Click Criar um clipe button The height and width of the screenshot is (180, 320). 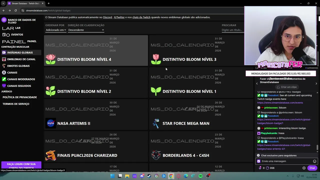tap(286, 87)
